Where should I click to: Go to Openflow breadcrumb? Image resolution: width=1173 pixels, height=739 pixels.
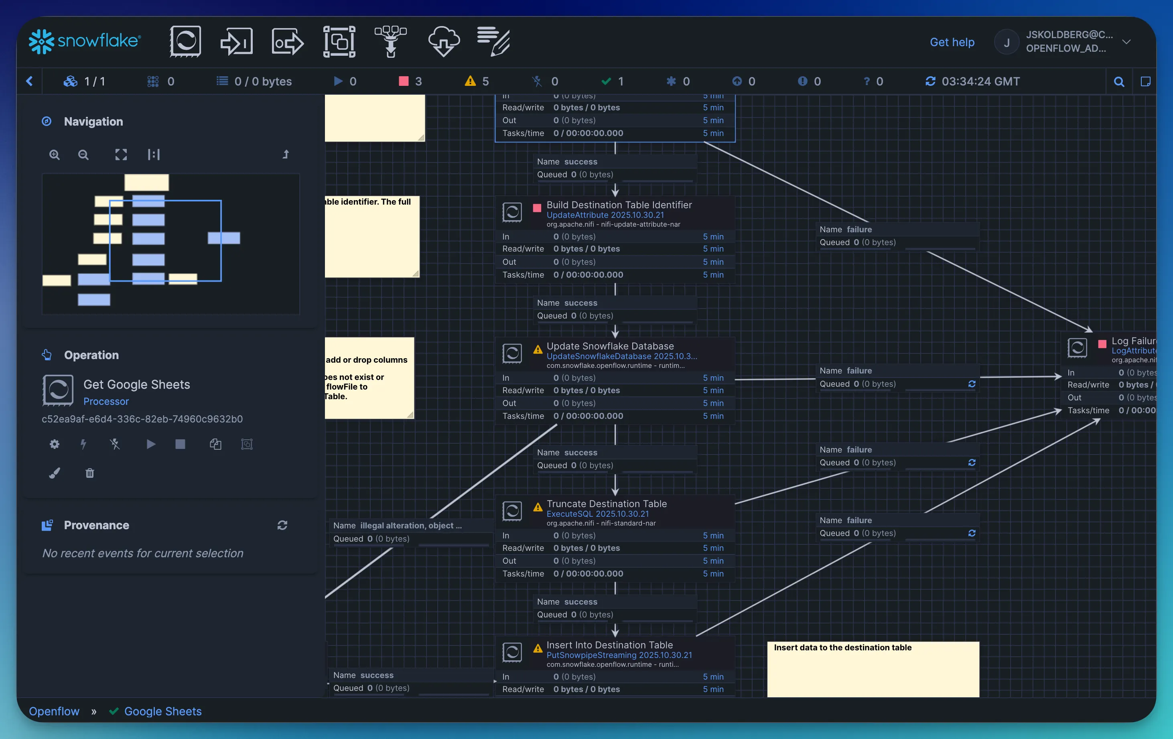point(54,711)
